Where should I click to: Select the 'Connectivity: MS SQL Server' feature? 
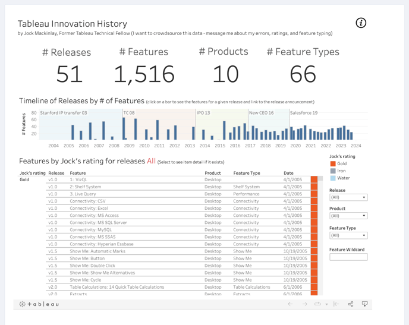point(98,223)
